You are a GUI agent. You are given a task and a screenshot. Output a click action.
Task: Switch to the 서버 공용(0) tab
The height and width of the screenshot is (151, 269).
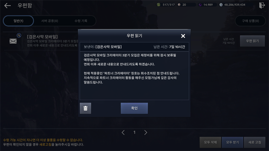coord(49,21)
